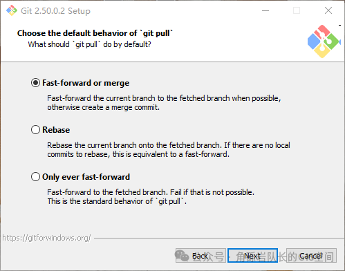Click the 'Only ever fast-forward' label
345x271 pixels.
click(x=86, y=177)
